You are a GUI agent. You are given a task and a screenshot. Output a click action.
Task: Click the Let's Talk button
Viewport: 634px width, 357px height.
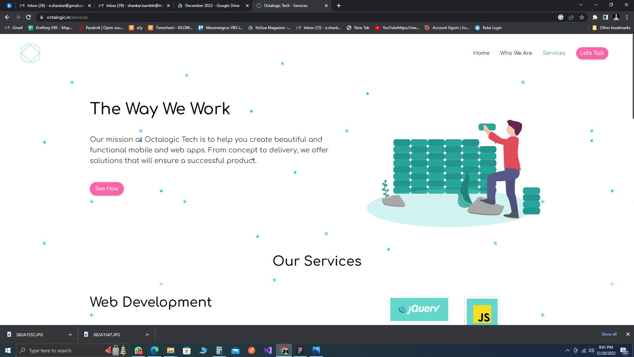[x=592, y=53]
